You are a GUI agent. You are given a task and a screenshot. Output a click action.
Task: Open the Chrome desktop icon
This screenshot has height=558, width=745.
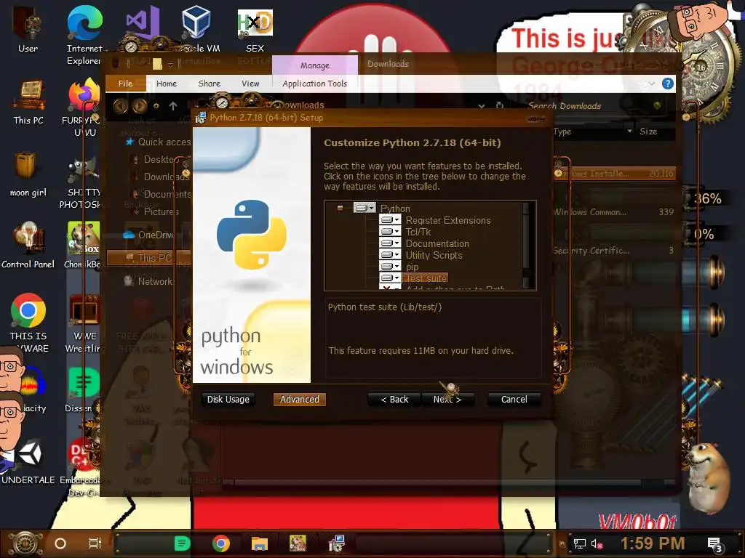[28, 323]
